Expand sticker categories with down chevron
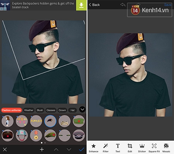The width and height of the screenshot is (174, 154). pyautogui.click(x=82, y=110)
